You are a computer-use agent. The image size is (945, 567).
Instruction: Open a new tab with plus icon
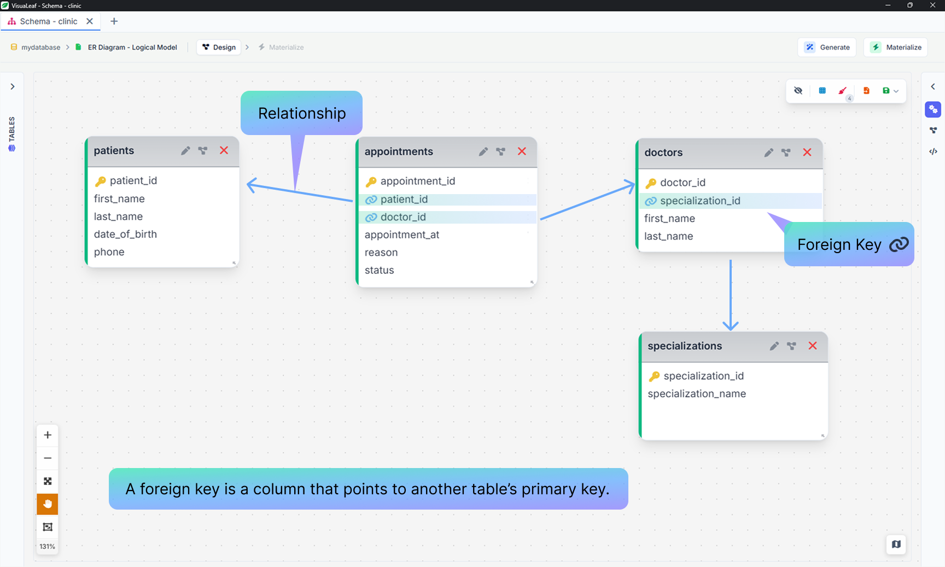pos(114,21)
